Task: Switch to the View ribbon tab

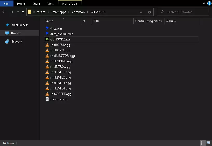Action: pos(51,4)
